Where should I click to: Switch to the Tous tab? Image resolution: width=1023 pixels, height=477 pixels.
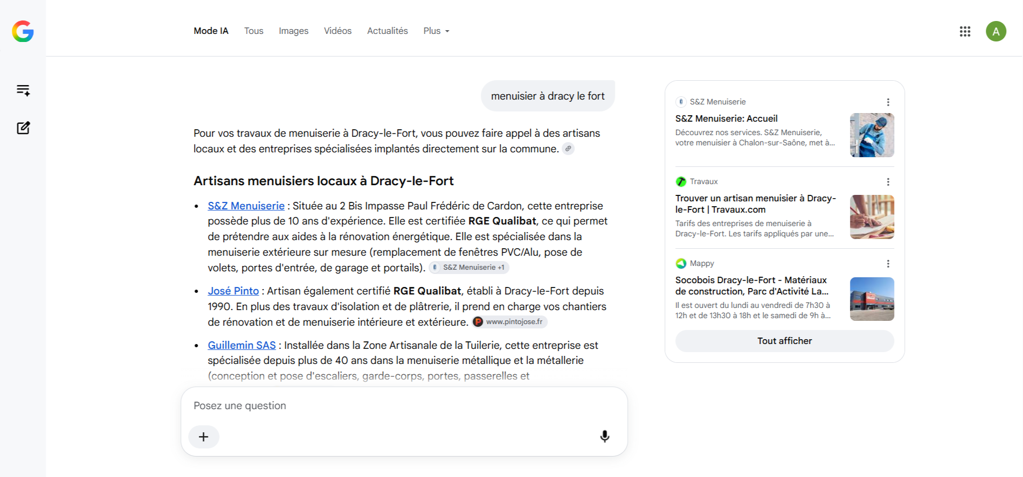(x=253, y=31)
